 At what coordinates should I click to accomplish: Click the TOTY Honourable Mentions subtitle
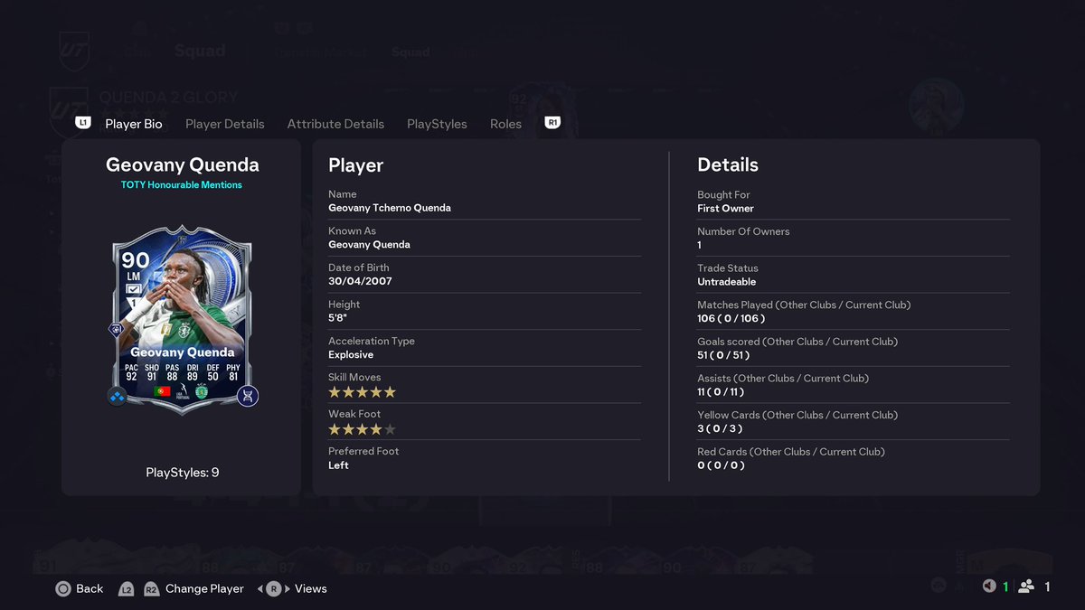point(182,185)
